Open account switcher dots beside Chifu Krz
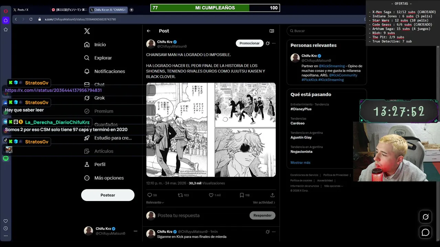440x247 pixels. click(135, 231)
